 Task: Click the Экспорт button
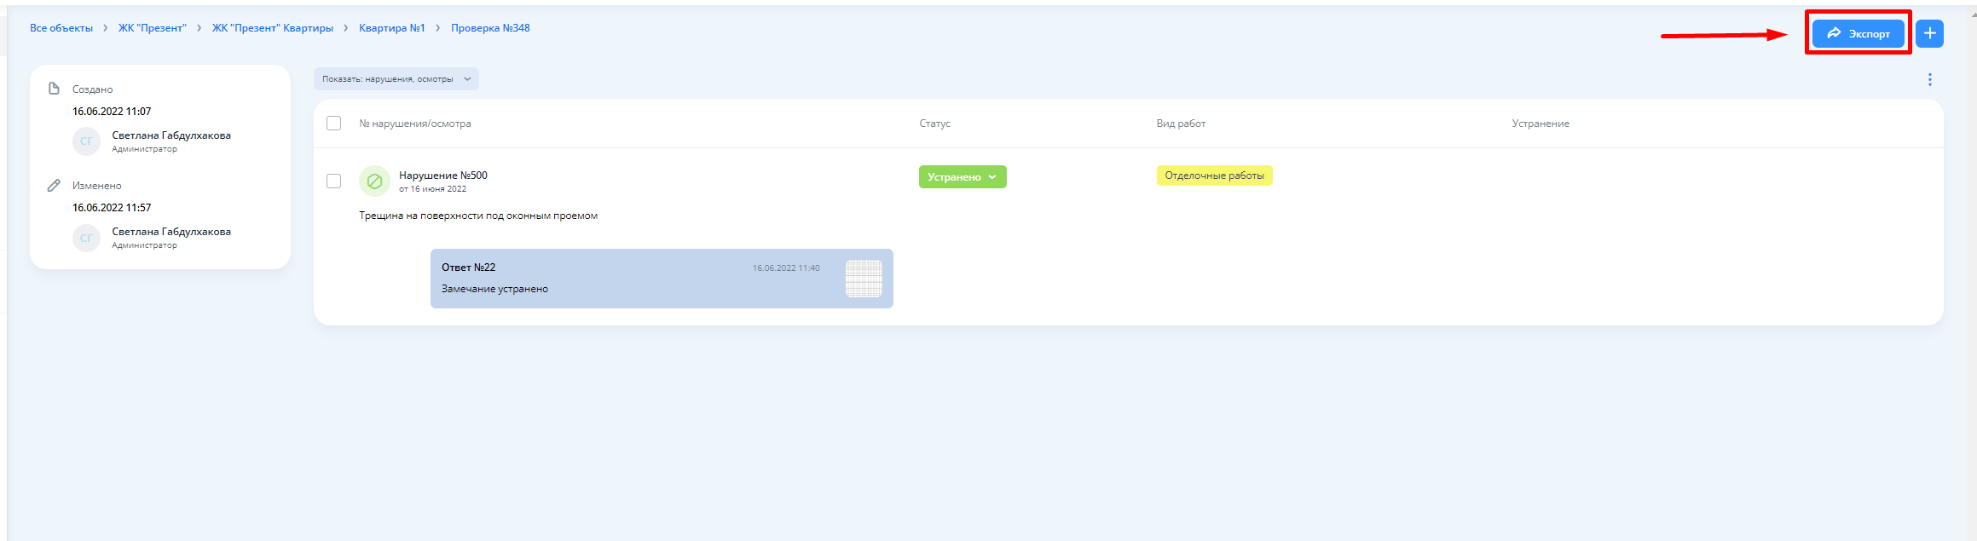coord(1858,33)
